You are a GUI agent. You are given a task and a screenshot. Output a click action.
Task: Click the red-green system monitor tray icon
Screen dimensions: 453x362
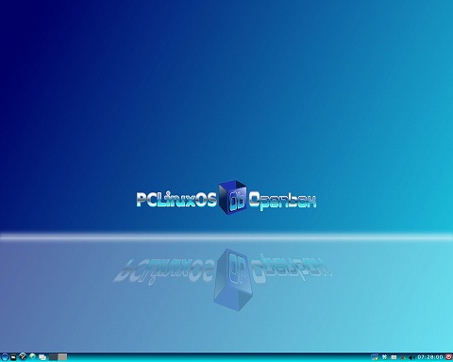point(403,357)
